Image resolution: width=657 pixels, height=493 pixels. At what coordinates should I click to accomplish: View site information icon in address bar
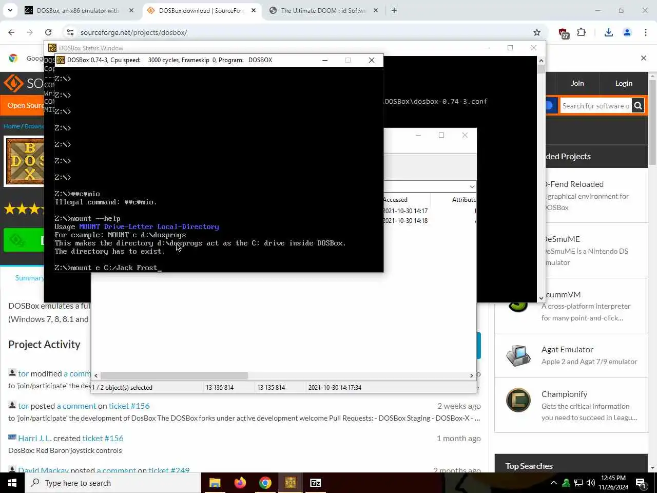pos(70,32)
